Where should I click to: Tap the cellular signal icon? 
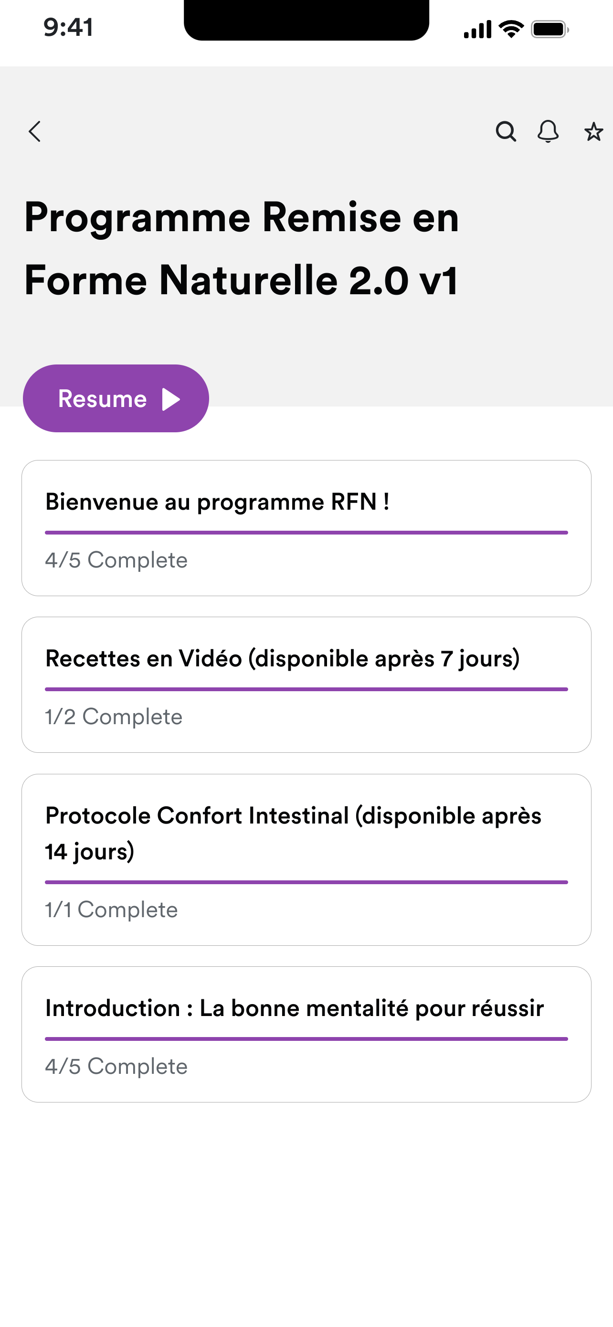click(x=477, y=29)
